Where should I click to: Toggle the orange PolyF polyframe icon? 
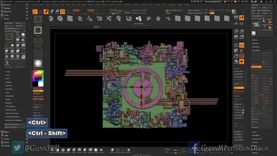click(x=242, y=45)
